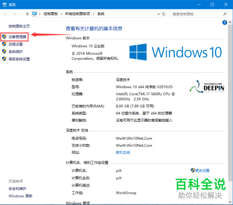Open 安全和维护 link
This screenshot has width=233, height=205.
click(x=17, y=189)
